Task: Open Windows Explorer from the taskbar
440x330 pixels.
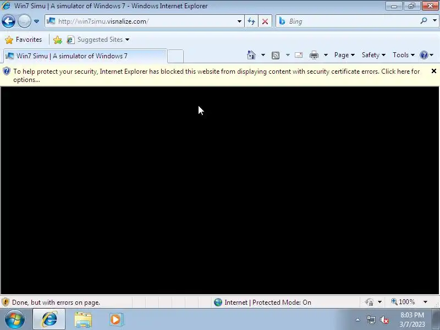Action: point(83,320)
